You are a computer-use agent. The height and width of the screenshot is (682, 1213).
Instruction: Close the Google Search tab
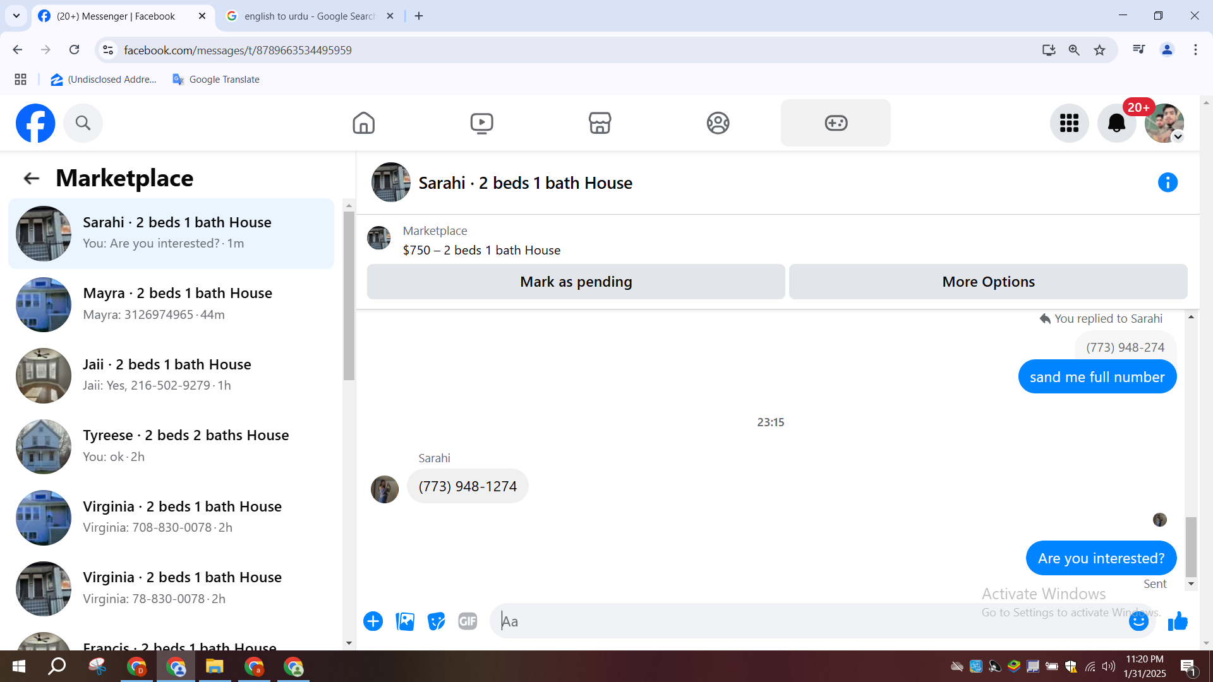[x=390, y=16]
